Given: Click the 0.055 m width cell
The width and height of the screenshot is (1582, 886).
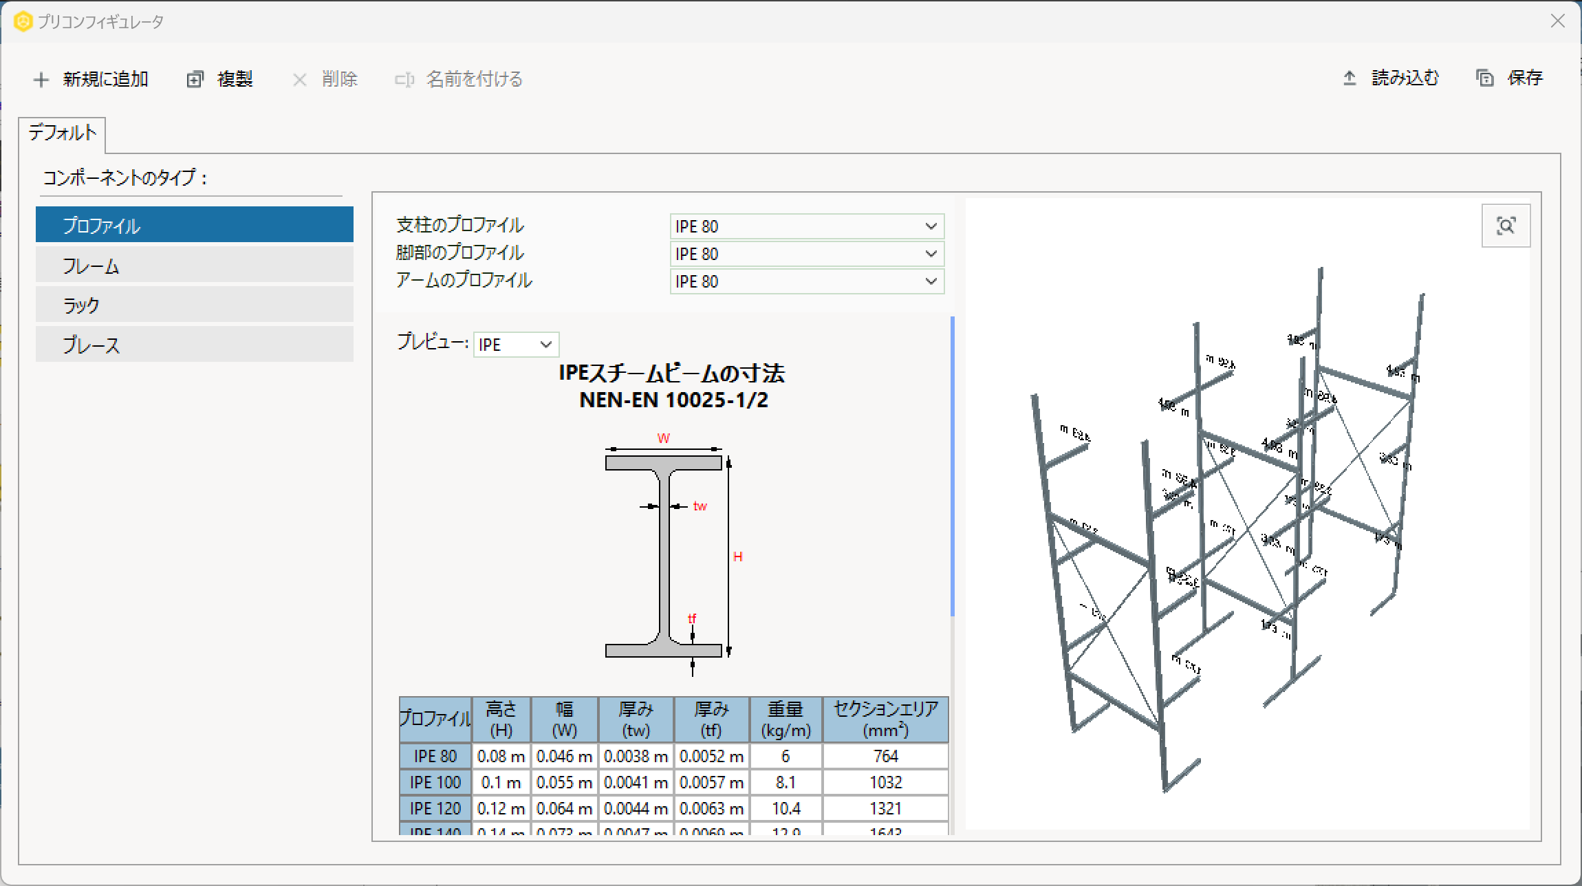Looking at the screenshot, I should [x=565, y=782].
